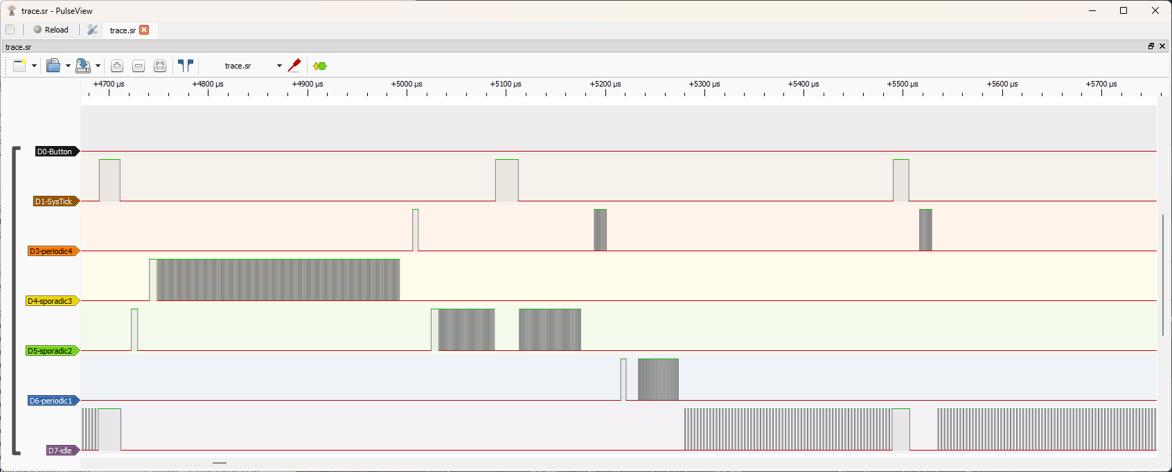This screenshot has width=1172, height=472.
Task: Switch to the trace.sr session tab
Action: pos(123,30)
